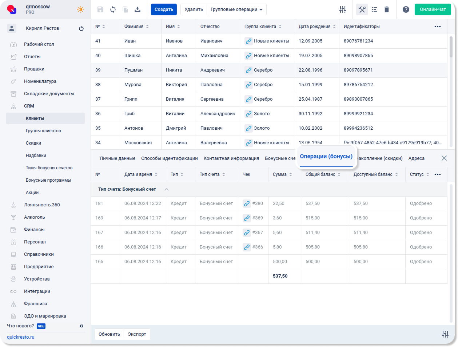
Task: Open the tools wrench icon
Action: 362,9
